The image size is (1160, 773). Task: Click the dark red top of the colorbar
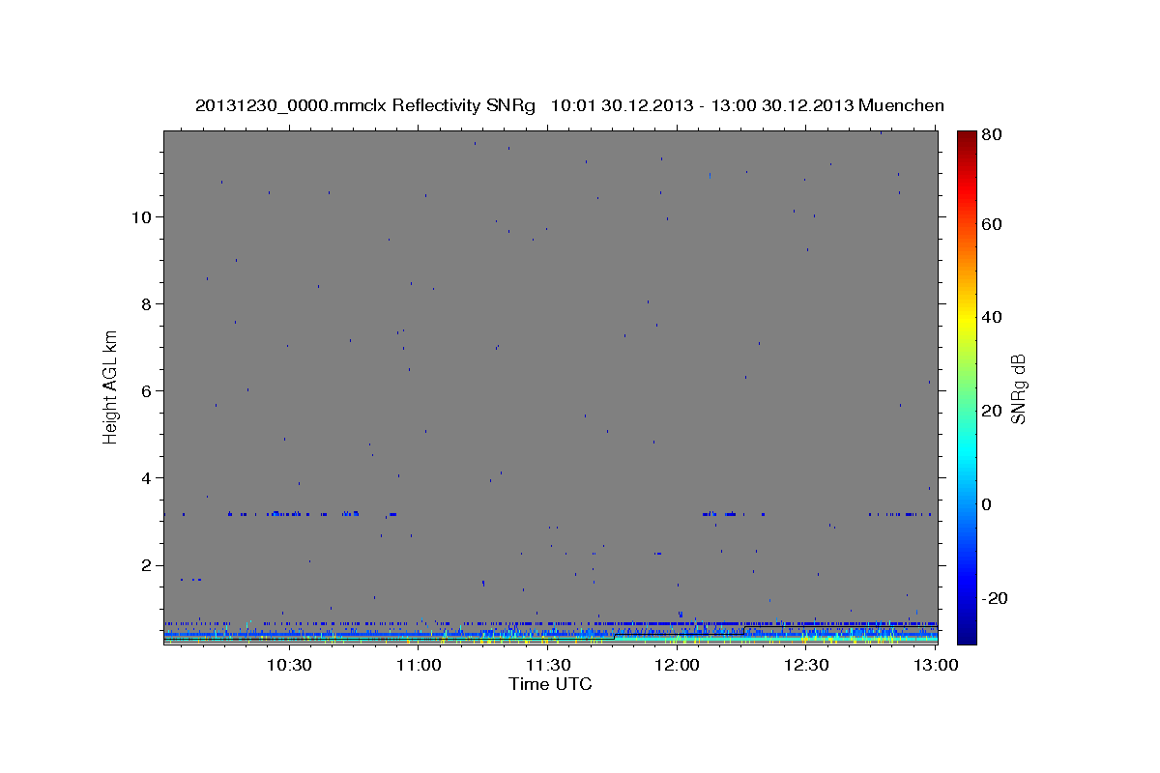click(967, 140)
